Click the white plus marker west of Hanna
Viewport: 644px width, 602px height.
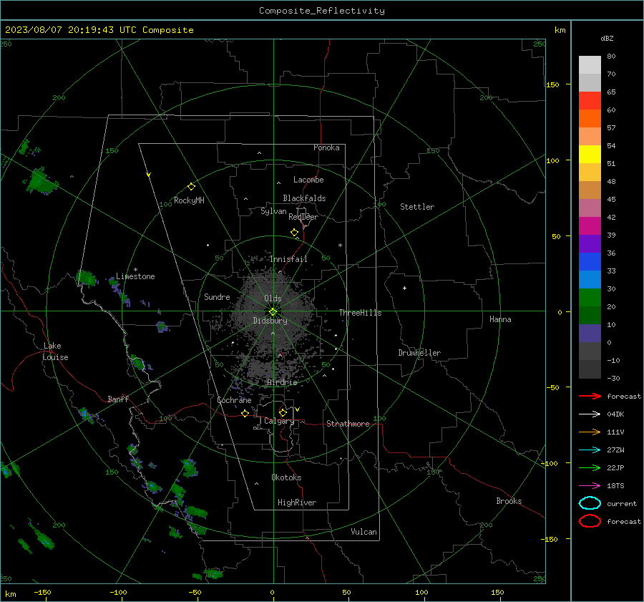(x=404, y=288)
